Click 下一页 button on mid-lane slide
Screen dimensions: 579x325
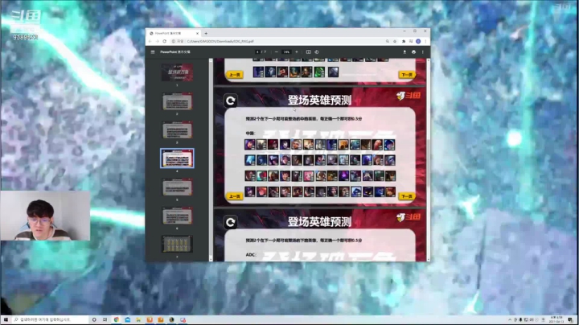pyautogui.click(x=407, y=196)
